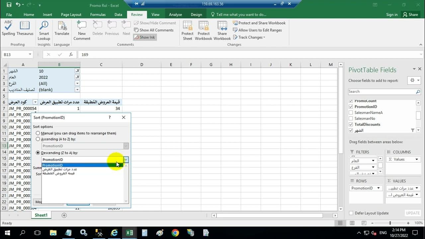Switch to the Insert tab

coord(47,15)
